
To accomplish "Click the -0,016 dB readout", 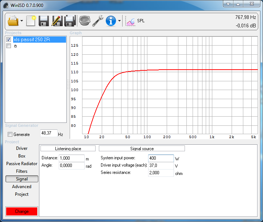I will point(246,26).
